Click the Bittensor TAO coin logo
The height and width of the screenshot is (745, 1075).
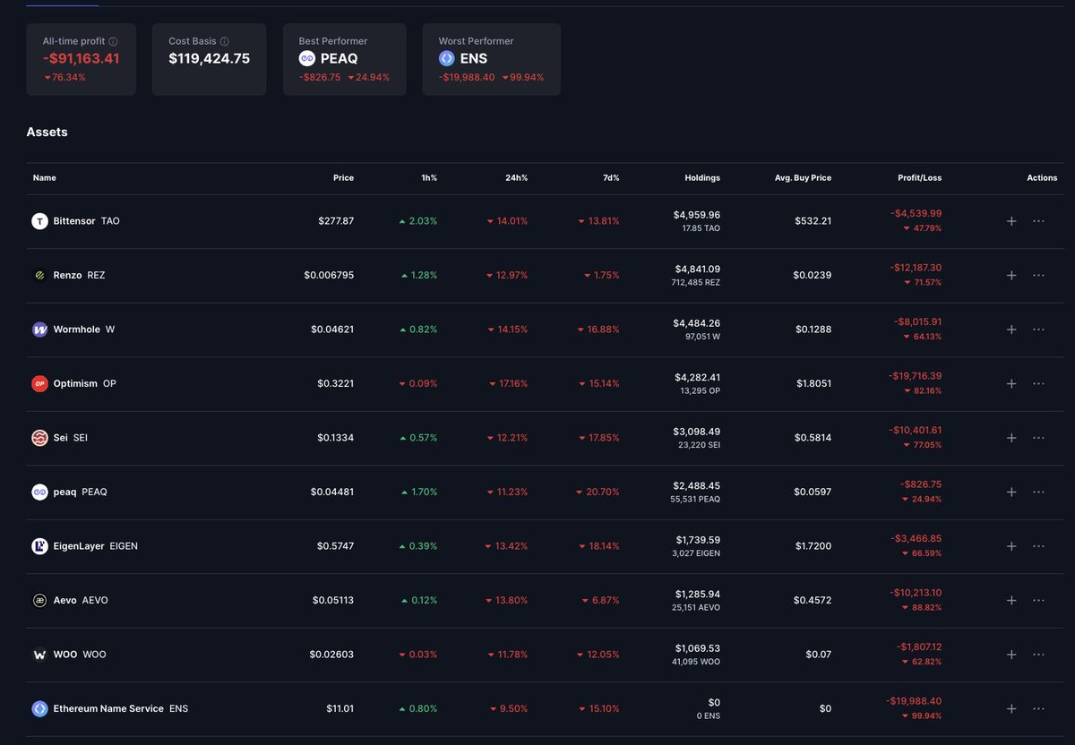click(x=39, y=221)
